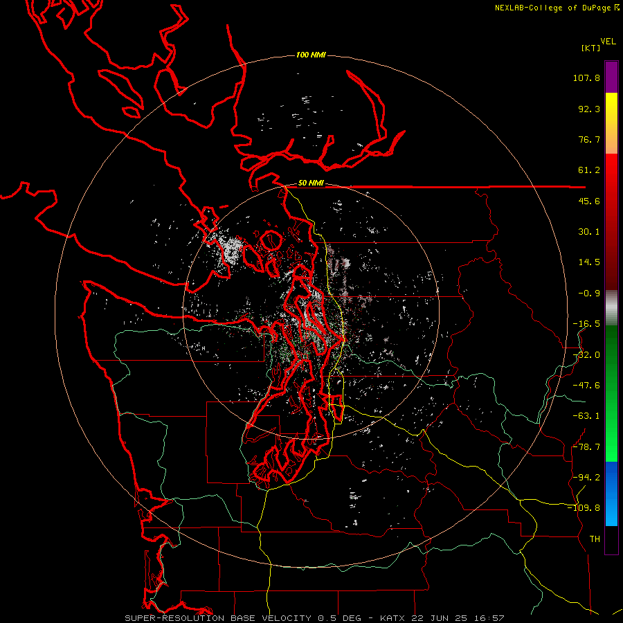Image resolution: width=623 pixels, height=623 pixels.
Task: Click the purple segment of the velocity color bar
Action: click(x=611, y=78)
